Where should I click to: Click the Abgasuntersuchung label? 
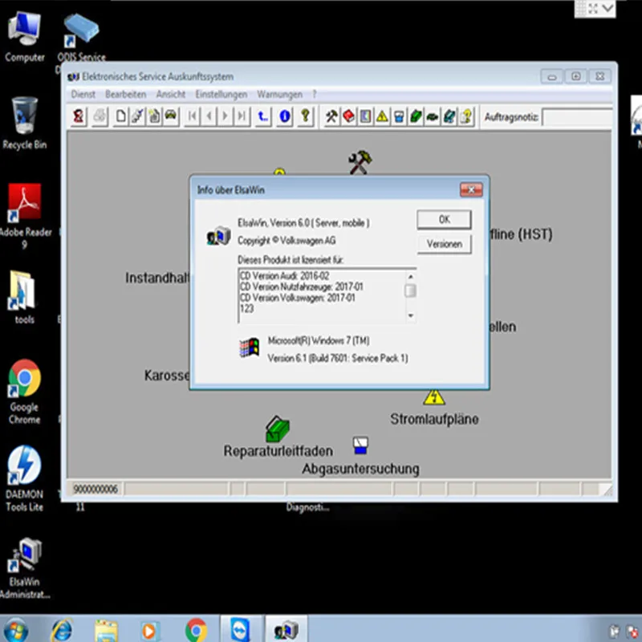pyautogui.click(x=360, y=469)
